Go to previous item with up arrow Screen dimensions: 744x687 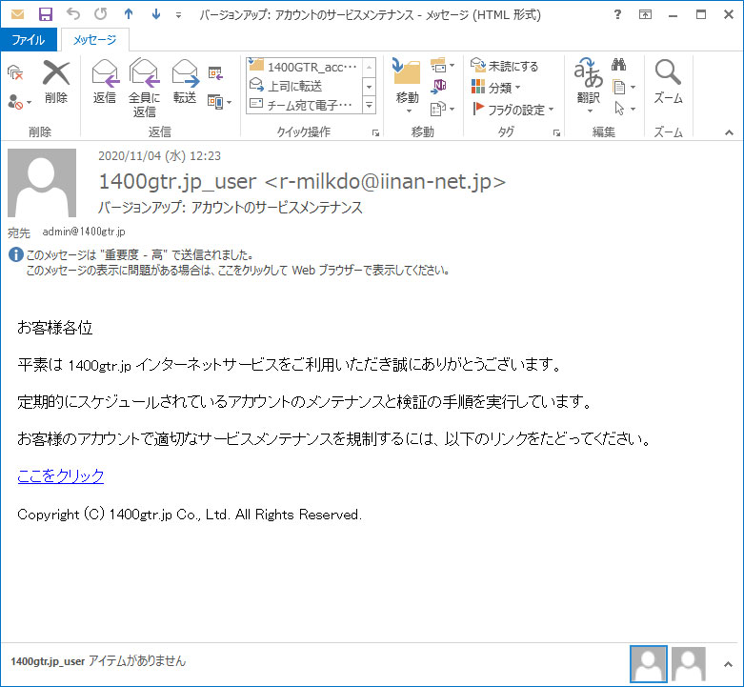[129, 14]
